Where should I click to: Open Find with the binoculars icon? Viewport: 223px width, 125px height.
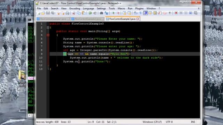tap(101, 13)
